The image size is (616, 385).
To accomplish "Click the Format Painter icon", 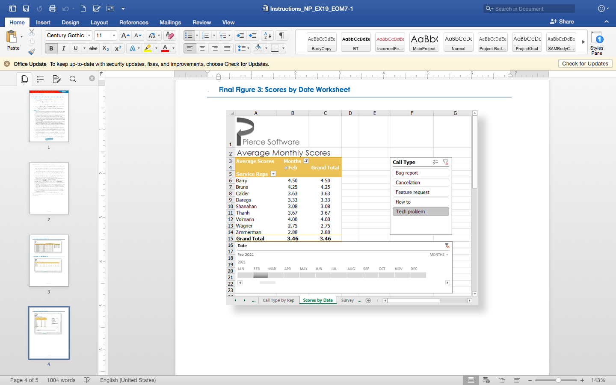I will pos(32,52).
